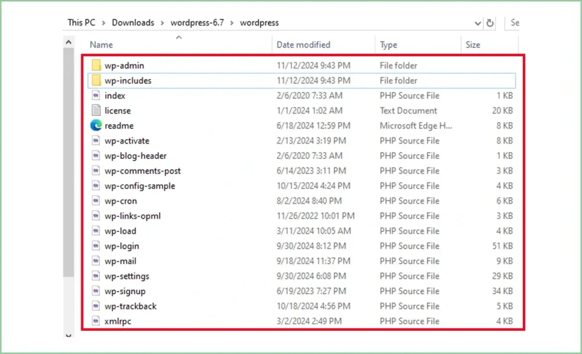Click the wp-blog-header PHP file icon
The width and height of the screenshot is (582, 354).
95,156
